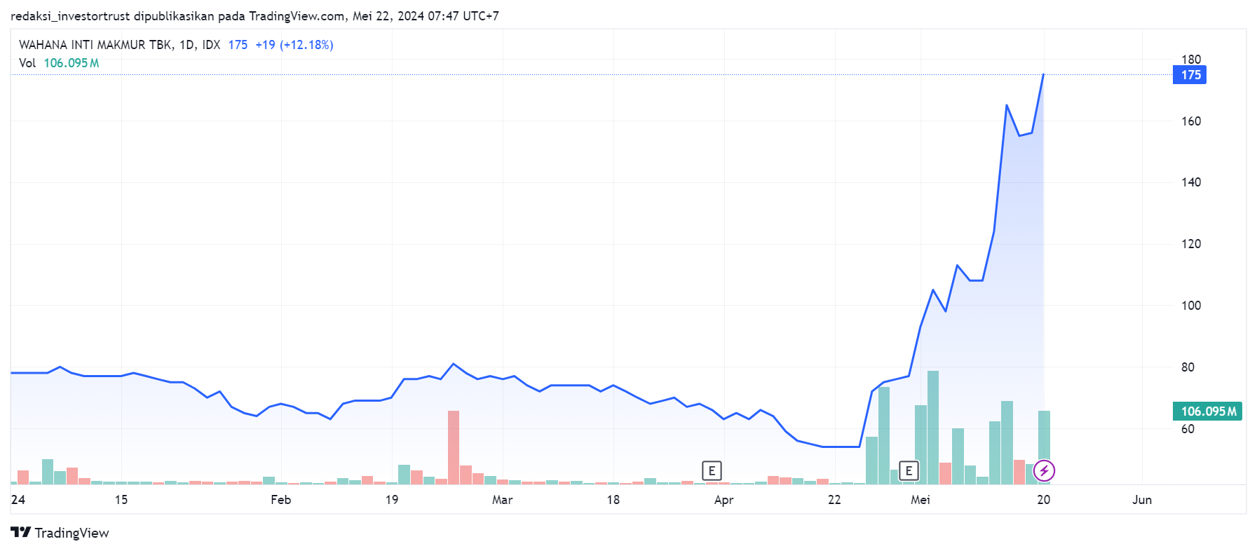Click the WAHANA INTI MAKMUR TBK title

[96, 45]
